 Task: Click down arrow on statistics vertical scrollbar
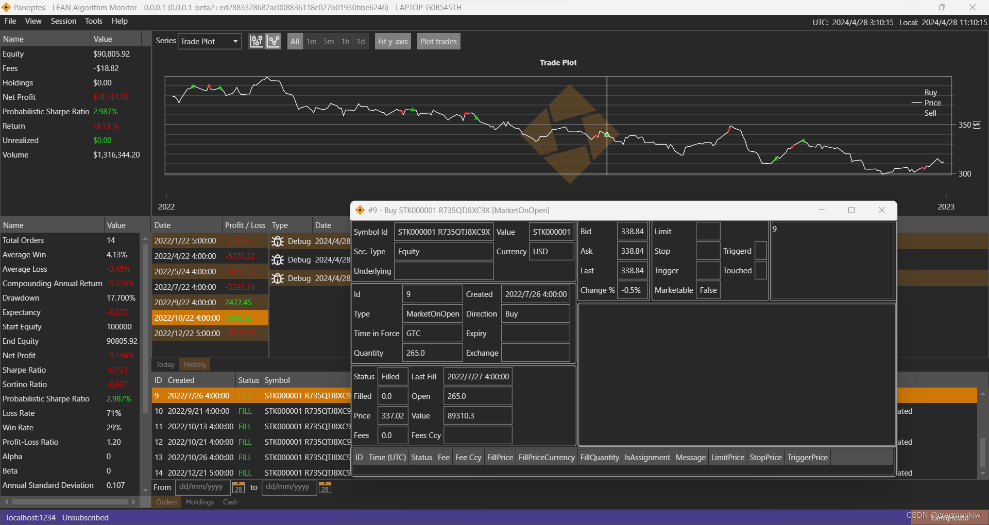pos(145,490)
